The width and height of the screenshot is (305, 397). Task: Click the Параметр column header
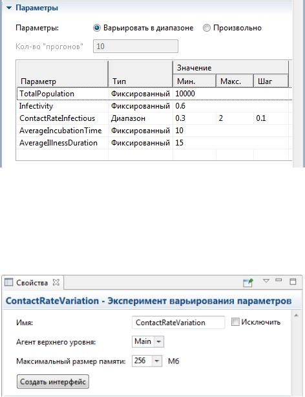[62, 74]
